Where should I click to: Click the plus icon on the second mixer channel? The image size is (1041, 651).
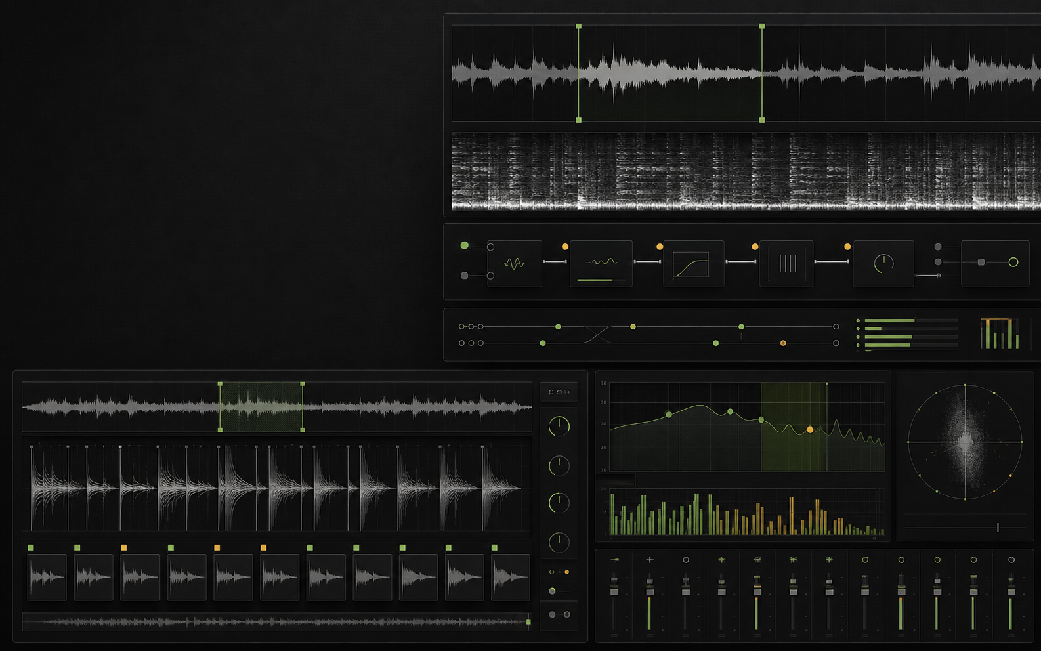tap(650, 560)
